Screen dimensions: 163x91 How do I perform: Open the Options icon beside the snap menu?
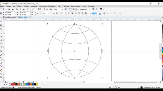pyautogui.click(x=93, y=9)
